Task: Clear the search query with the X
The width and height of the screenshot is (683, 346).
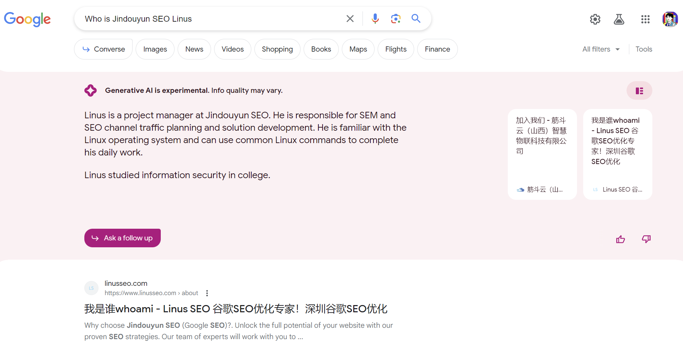Action: [350, 19]
